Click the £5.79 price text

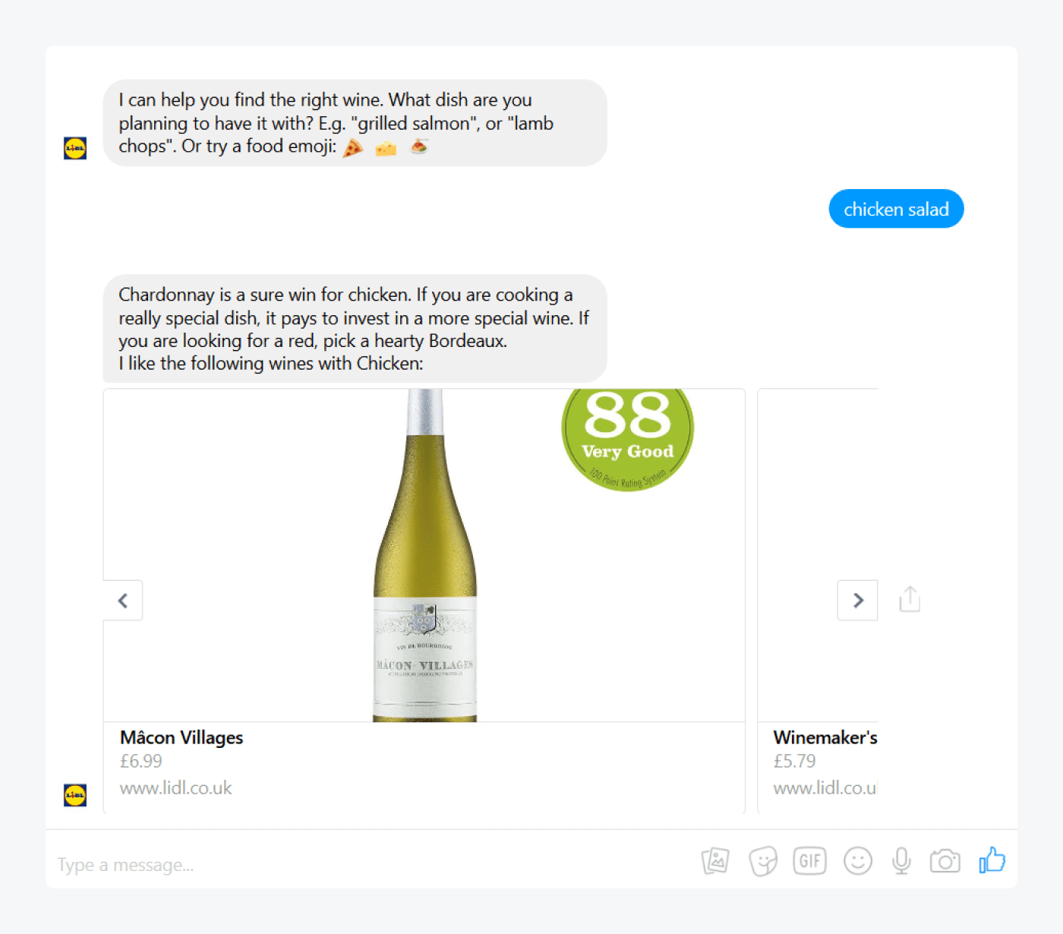[794, 761]
